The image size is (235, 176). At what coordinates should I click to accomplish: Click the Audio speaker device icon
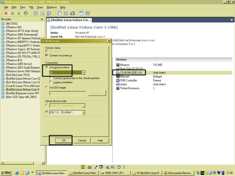coord(118,84)
